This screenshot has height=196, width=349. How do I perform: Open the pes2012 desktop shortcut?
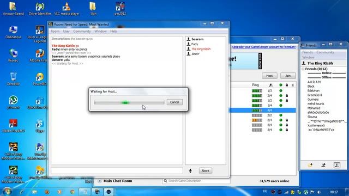pos(120,9)
